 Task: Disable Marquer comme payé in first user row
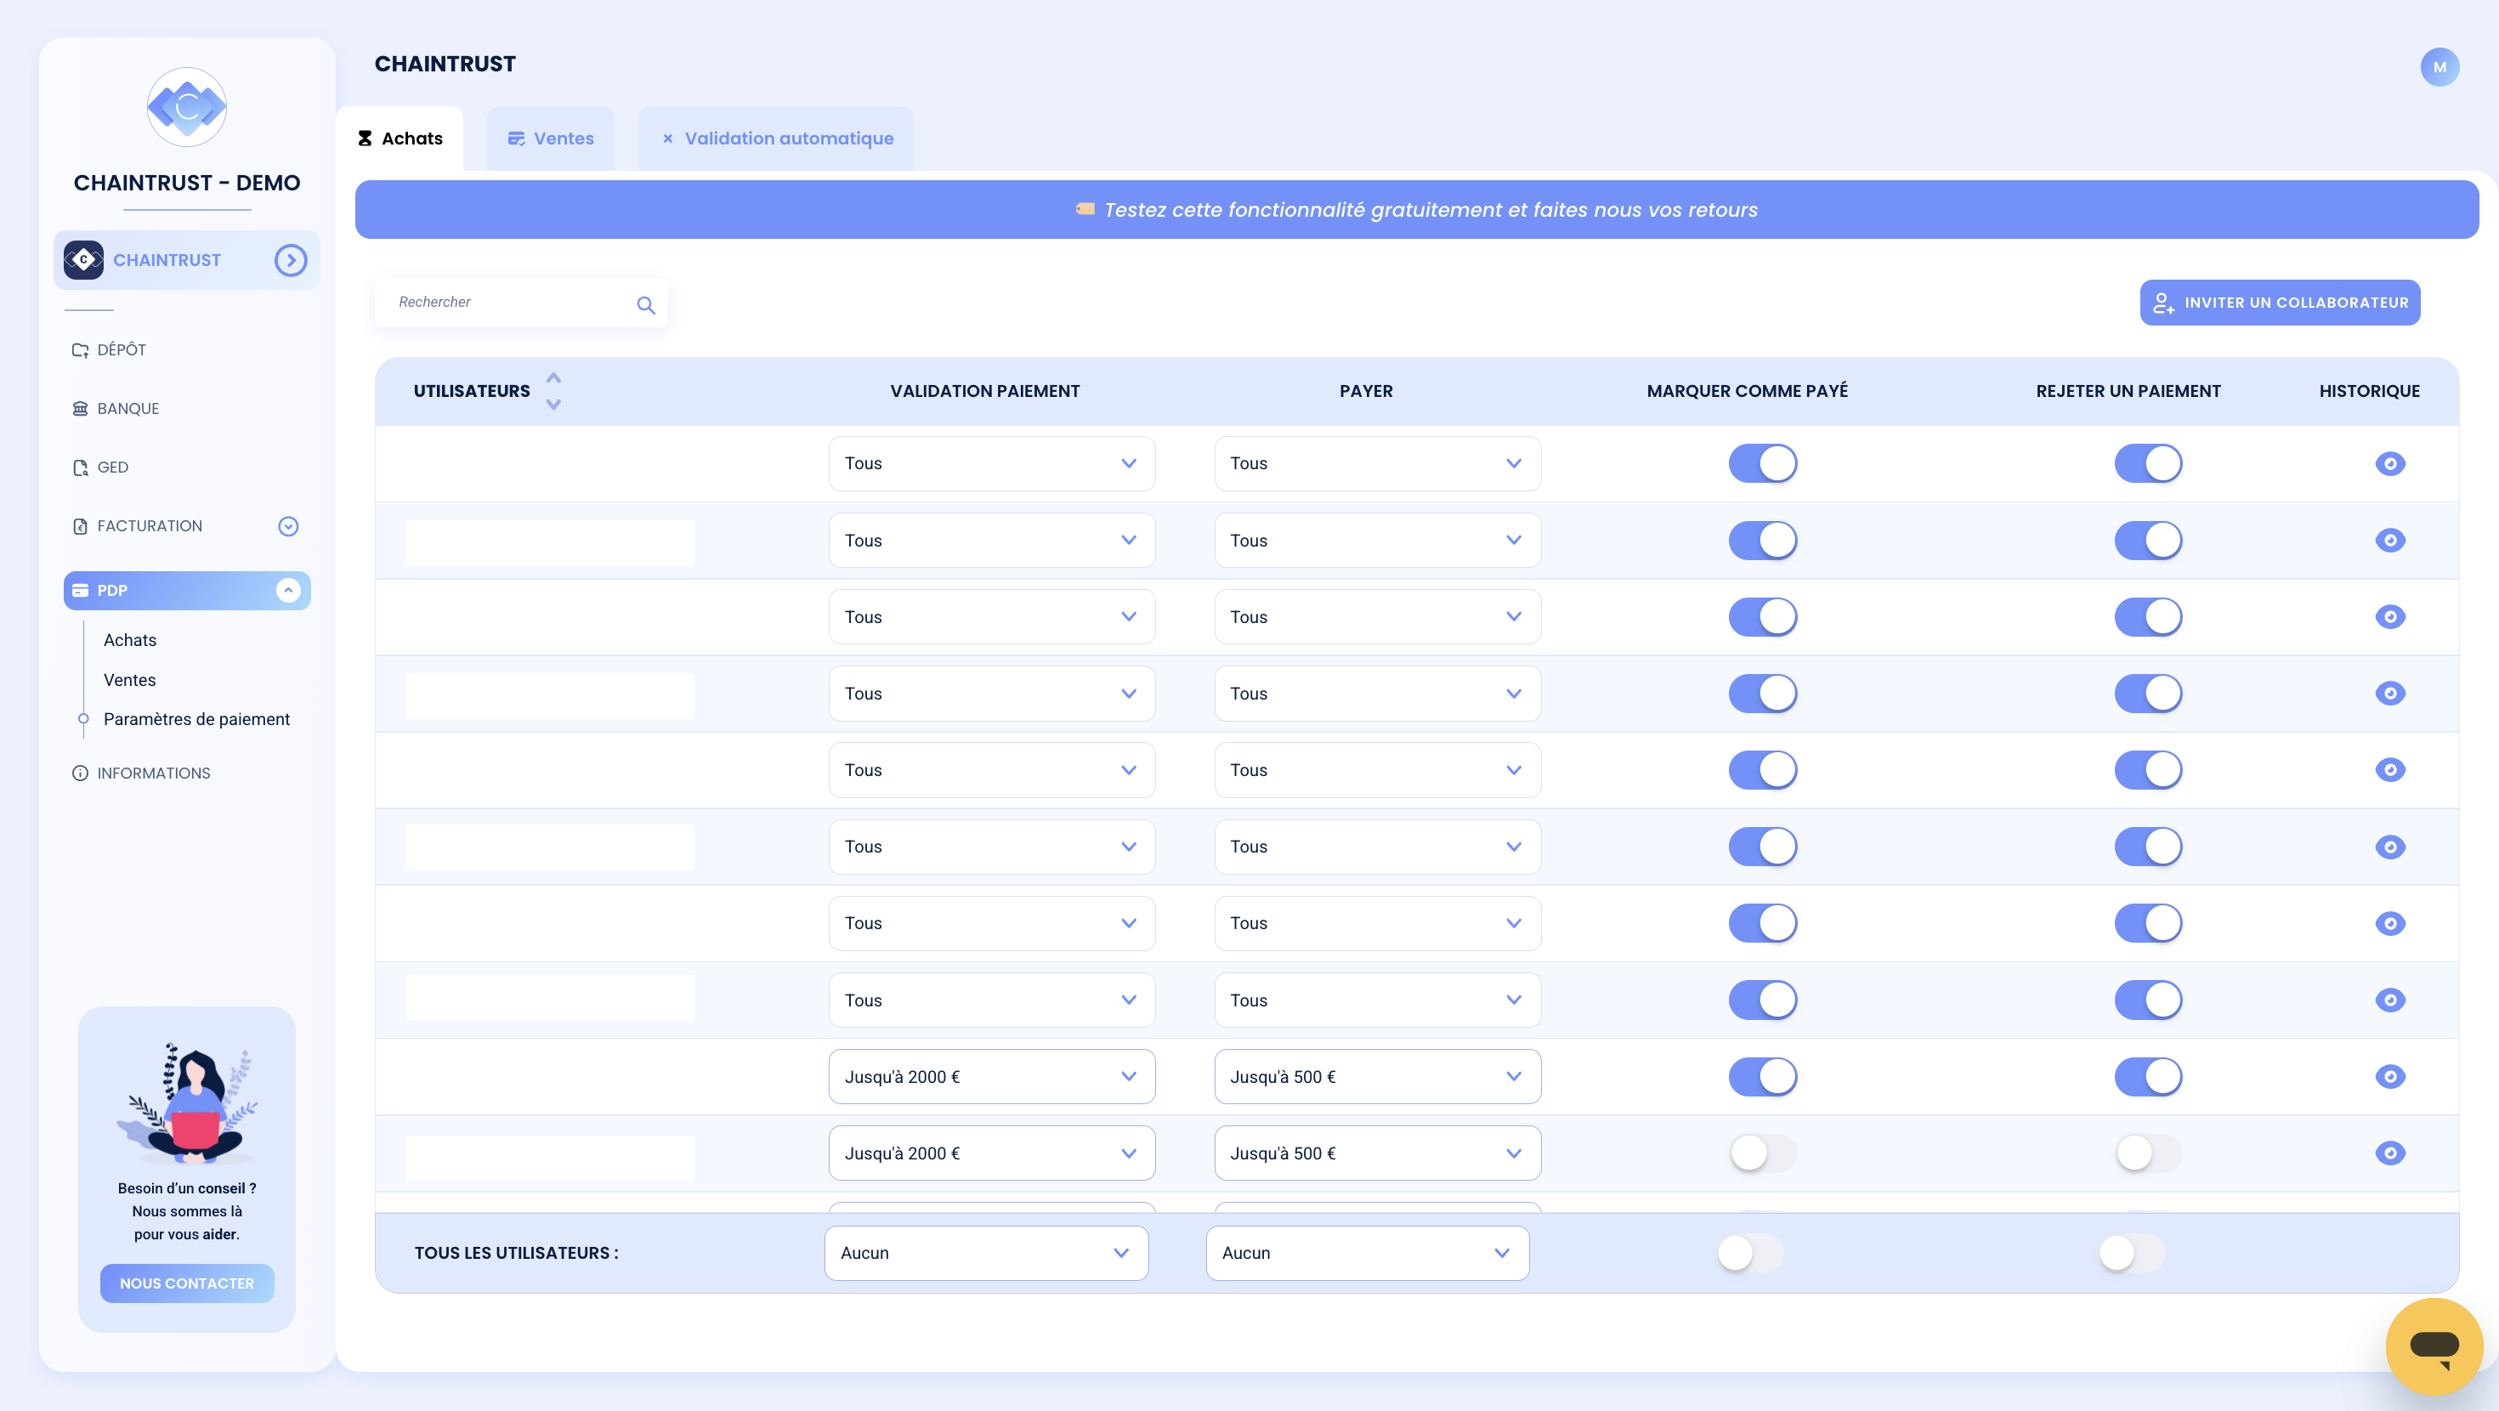point(1762,464)
